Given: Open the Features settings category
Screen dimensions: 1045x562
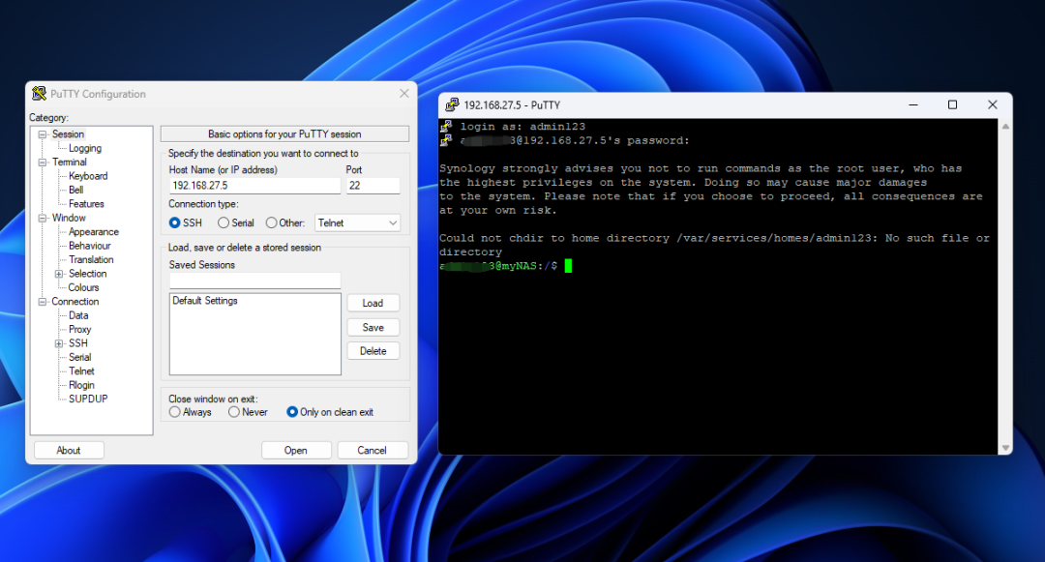Looking at the screenshot, I should 86,204.
